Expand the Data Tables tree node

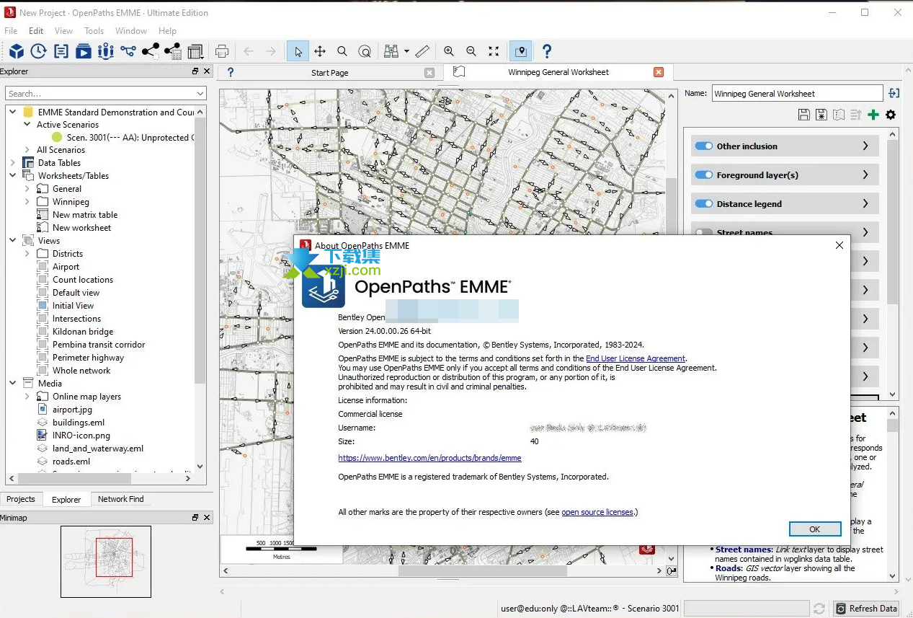[x=13, y=163]
